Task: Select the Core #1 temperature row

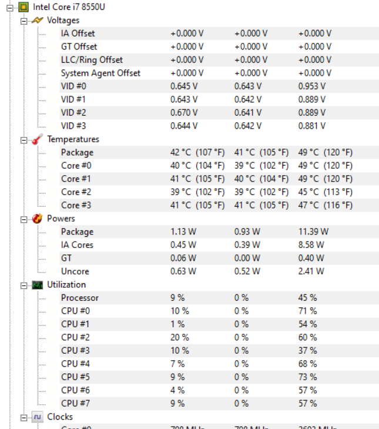Action: pyautogui.click(x=219, y=179)
